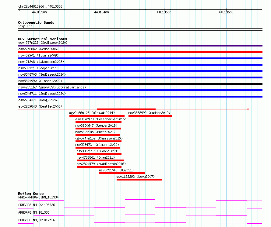The width and height of the screenshot is (271, 227).
Task: Click the red bar under nsv3368992
Action: 150,116
